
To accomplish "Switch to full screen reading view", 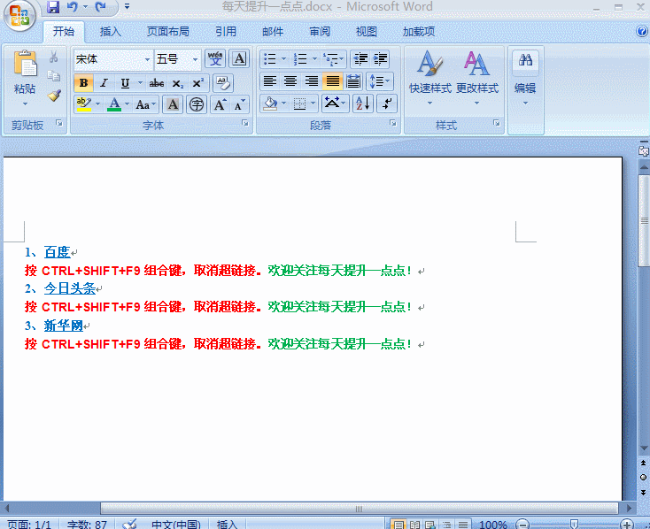I will 414,525.
